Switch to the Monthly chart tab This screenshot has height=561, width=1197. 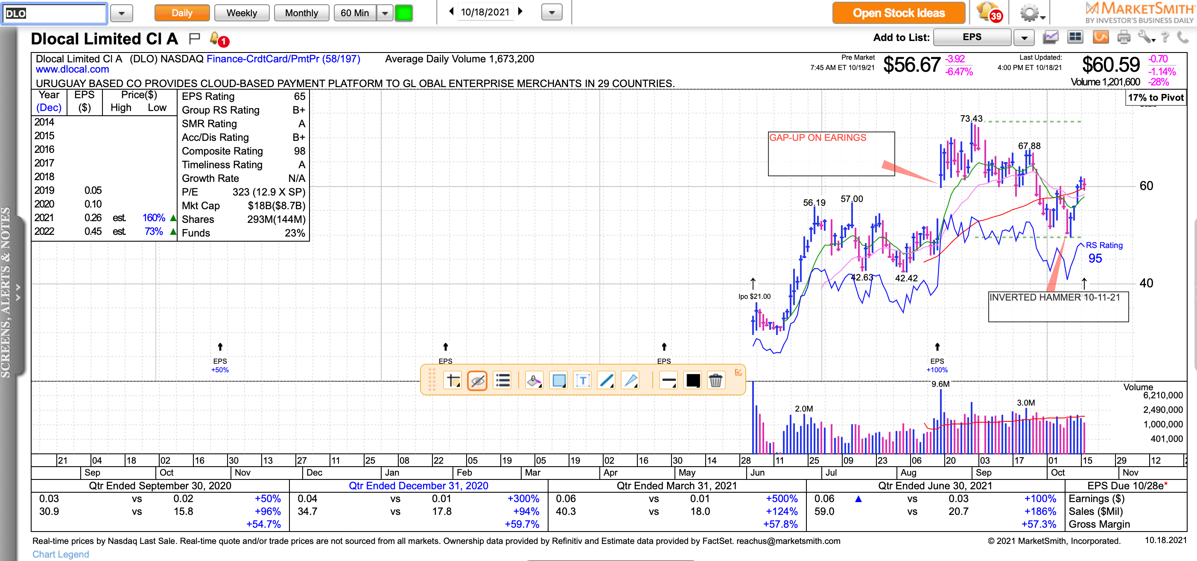click(x=301, y=13)
